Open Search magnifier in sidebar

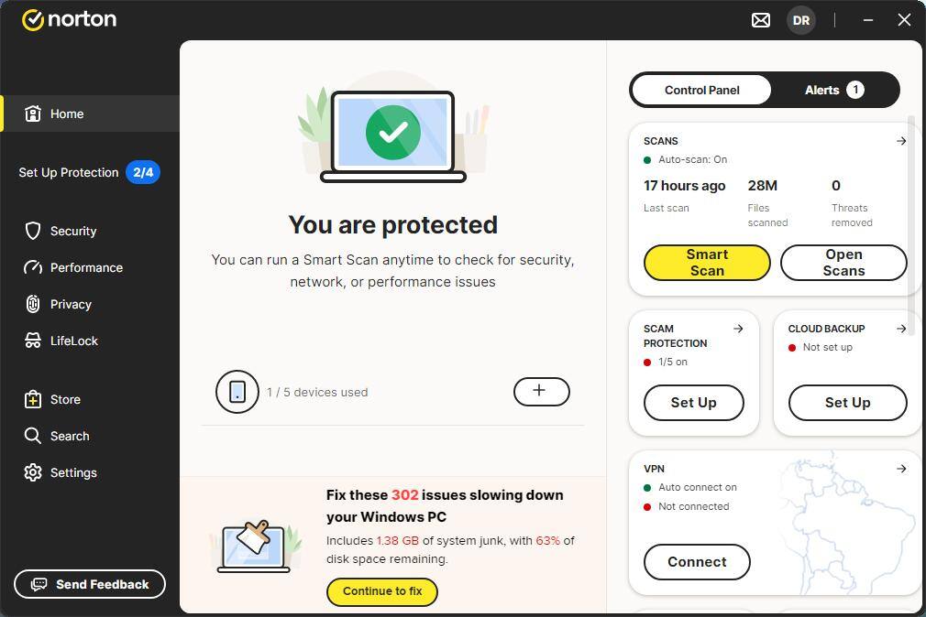33,436
